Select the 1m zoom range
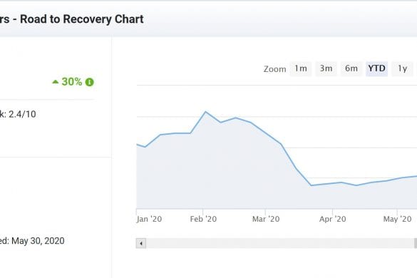This screenshot has width=417, height=278. (301, 68)
